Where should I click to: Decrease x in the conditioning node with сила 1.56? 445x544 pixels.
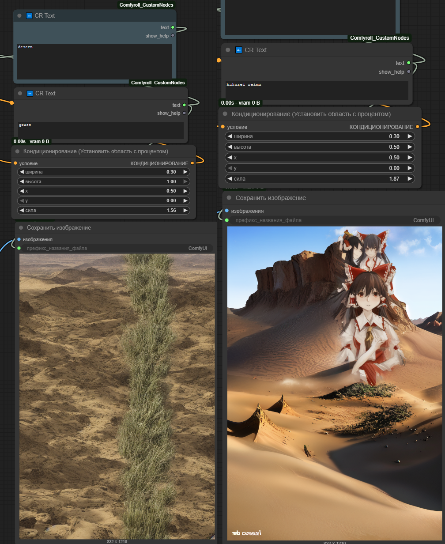pos(22,191)
